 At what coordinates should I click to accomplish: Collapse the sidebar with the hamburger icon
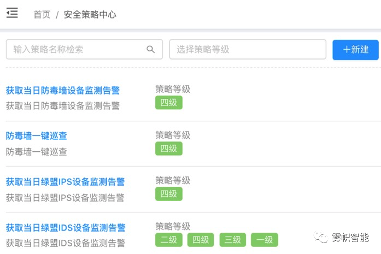point(12,13)
